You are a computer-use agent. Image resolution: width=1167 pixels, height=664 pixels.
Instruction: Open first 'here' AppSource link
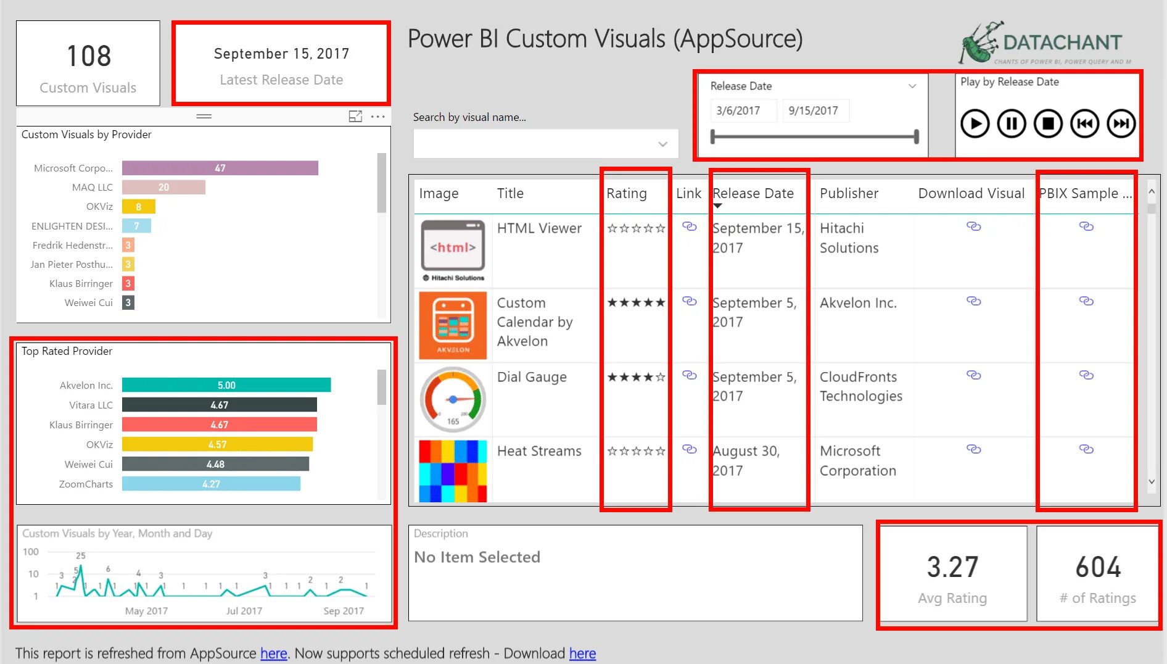click(274, 653)
